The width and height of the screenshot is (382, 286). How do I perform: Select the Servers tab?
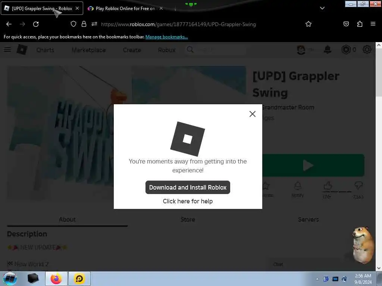click(x=308, y=219)
